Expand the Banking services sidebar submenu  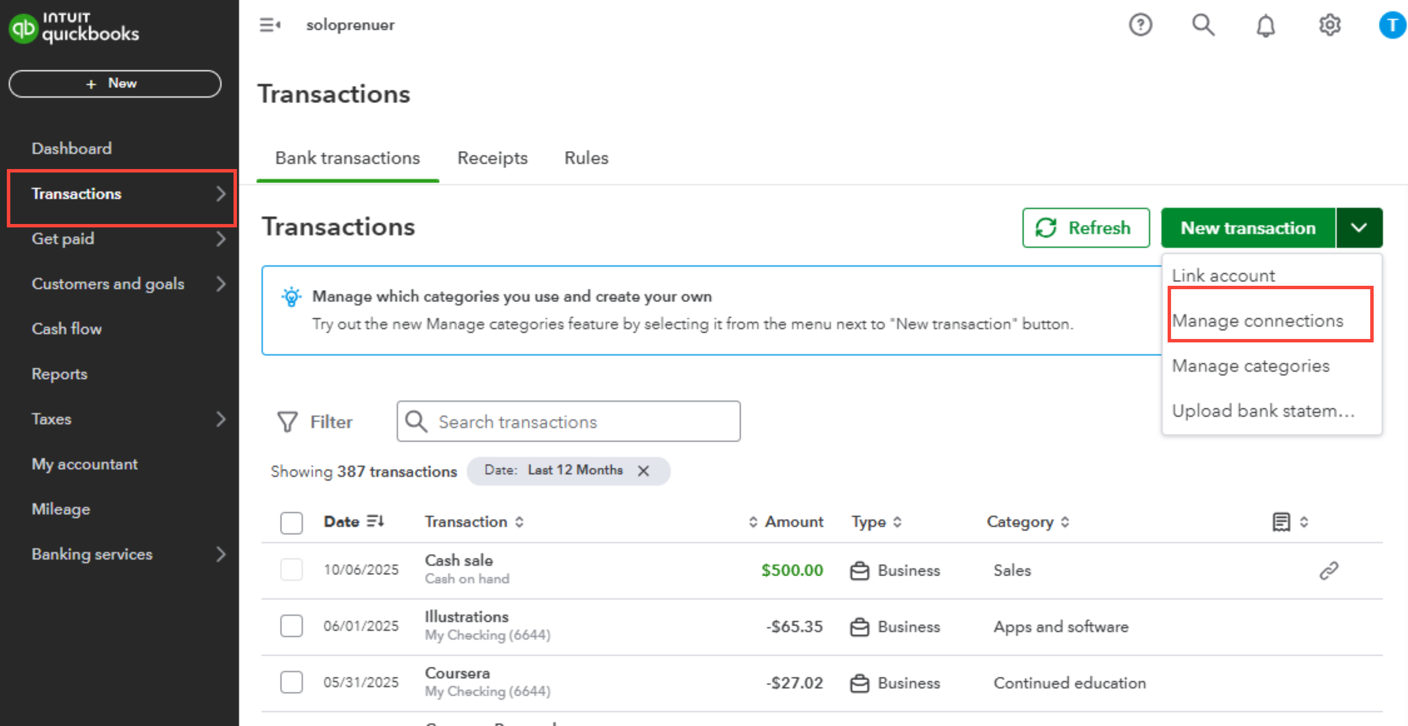pyautogui.click(x=220, y=554)
